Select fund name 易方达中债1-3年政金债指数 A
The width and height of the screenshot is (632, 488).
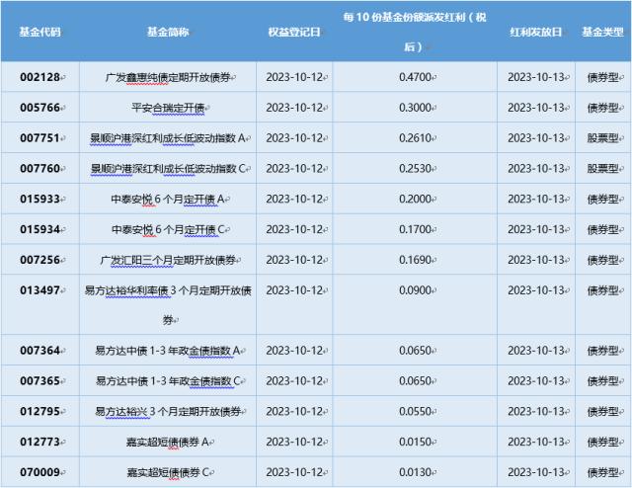pyautogui.click(x=168, y=350)
